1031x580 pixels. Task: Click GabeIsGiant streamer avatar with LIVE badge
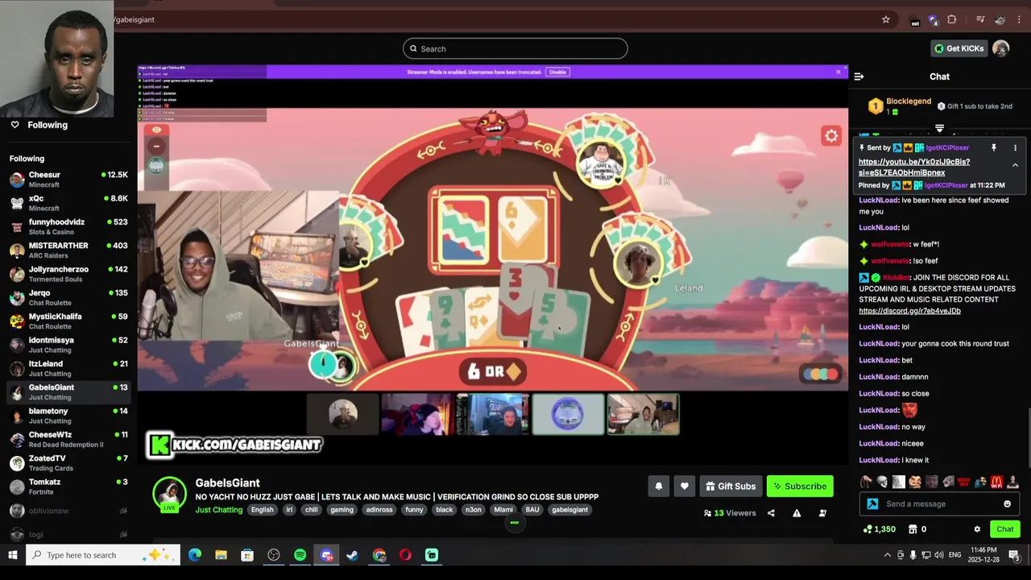click(170, 495)
